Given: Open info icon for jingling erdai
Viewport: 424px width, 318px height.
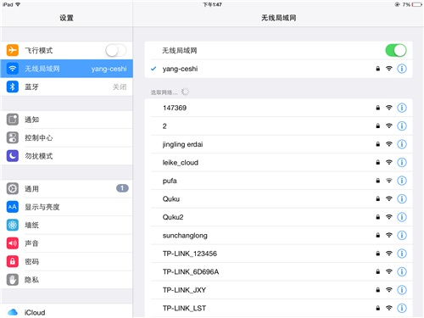Looking at the screenshot, I should click(x=402, y=144).
